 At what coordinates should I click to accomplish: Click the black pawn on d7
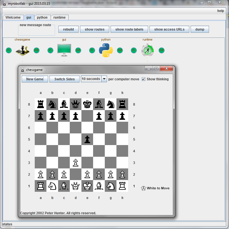[76, 116]
